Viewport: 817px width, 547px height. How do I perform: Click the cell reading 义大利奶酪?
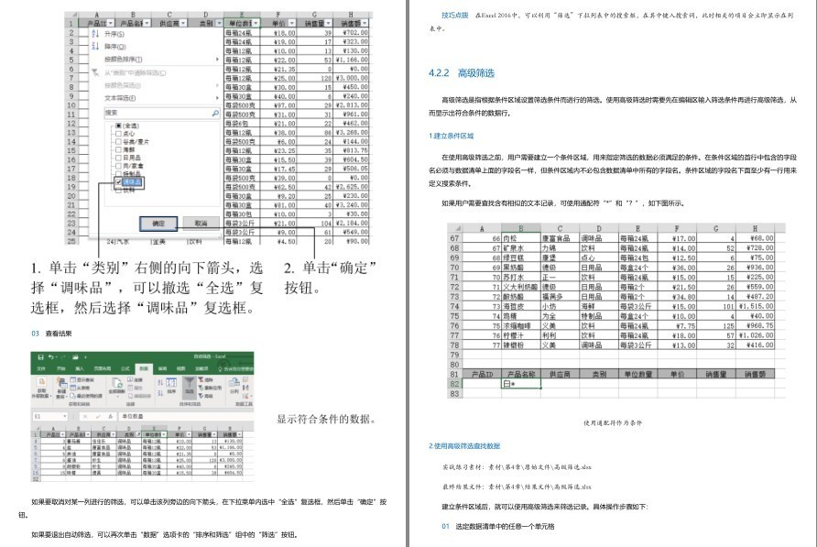point(521,287)
